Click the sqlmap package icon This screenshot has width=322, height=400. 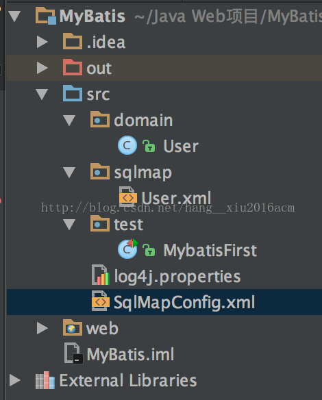tap(100, 171)
